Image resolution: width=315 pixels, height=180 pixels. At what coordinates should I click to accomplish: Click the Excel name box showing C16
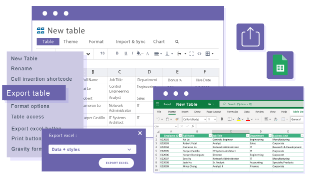click(x=165, y=126)
